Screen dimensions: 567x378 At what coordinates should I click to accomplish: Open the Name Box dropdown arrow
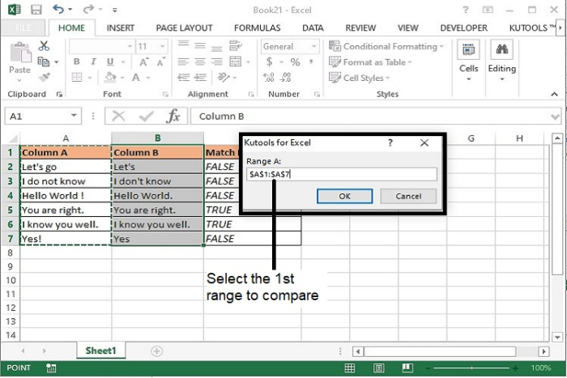point(74,116)
